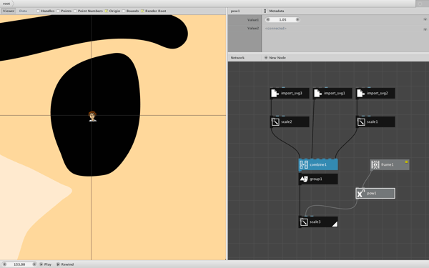This screenshot has height=268, width=429.
Task: Select the group1 node label
Action: click(316, 179)
